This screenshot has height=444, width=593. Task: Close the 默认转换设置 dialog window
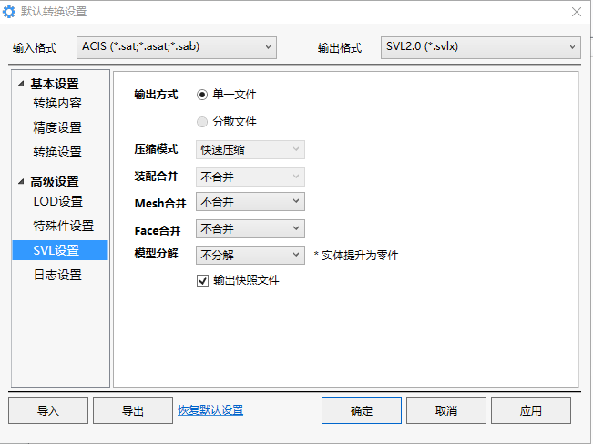576,12
